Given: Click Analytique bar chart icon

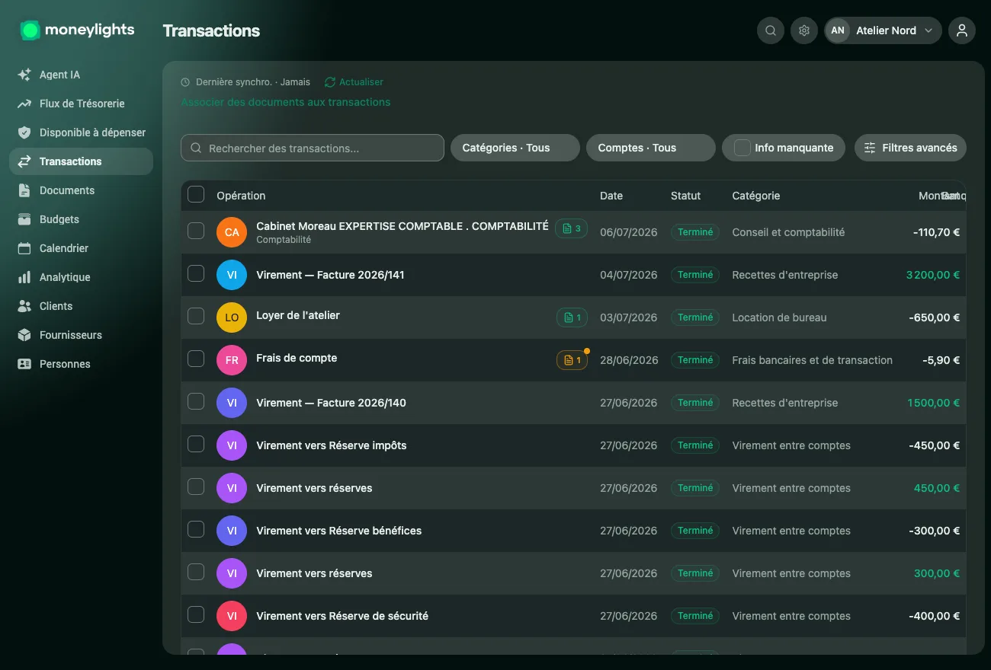Looking at the screenshot, I should coord(24,277).
